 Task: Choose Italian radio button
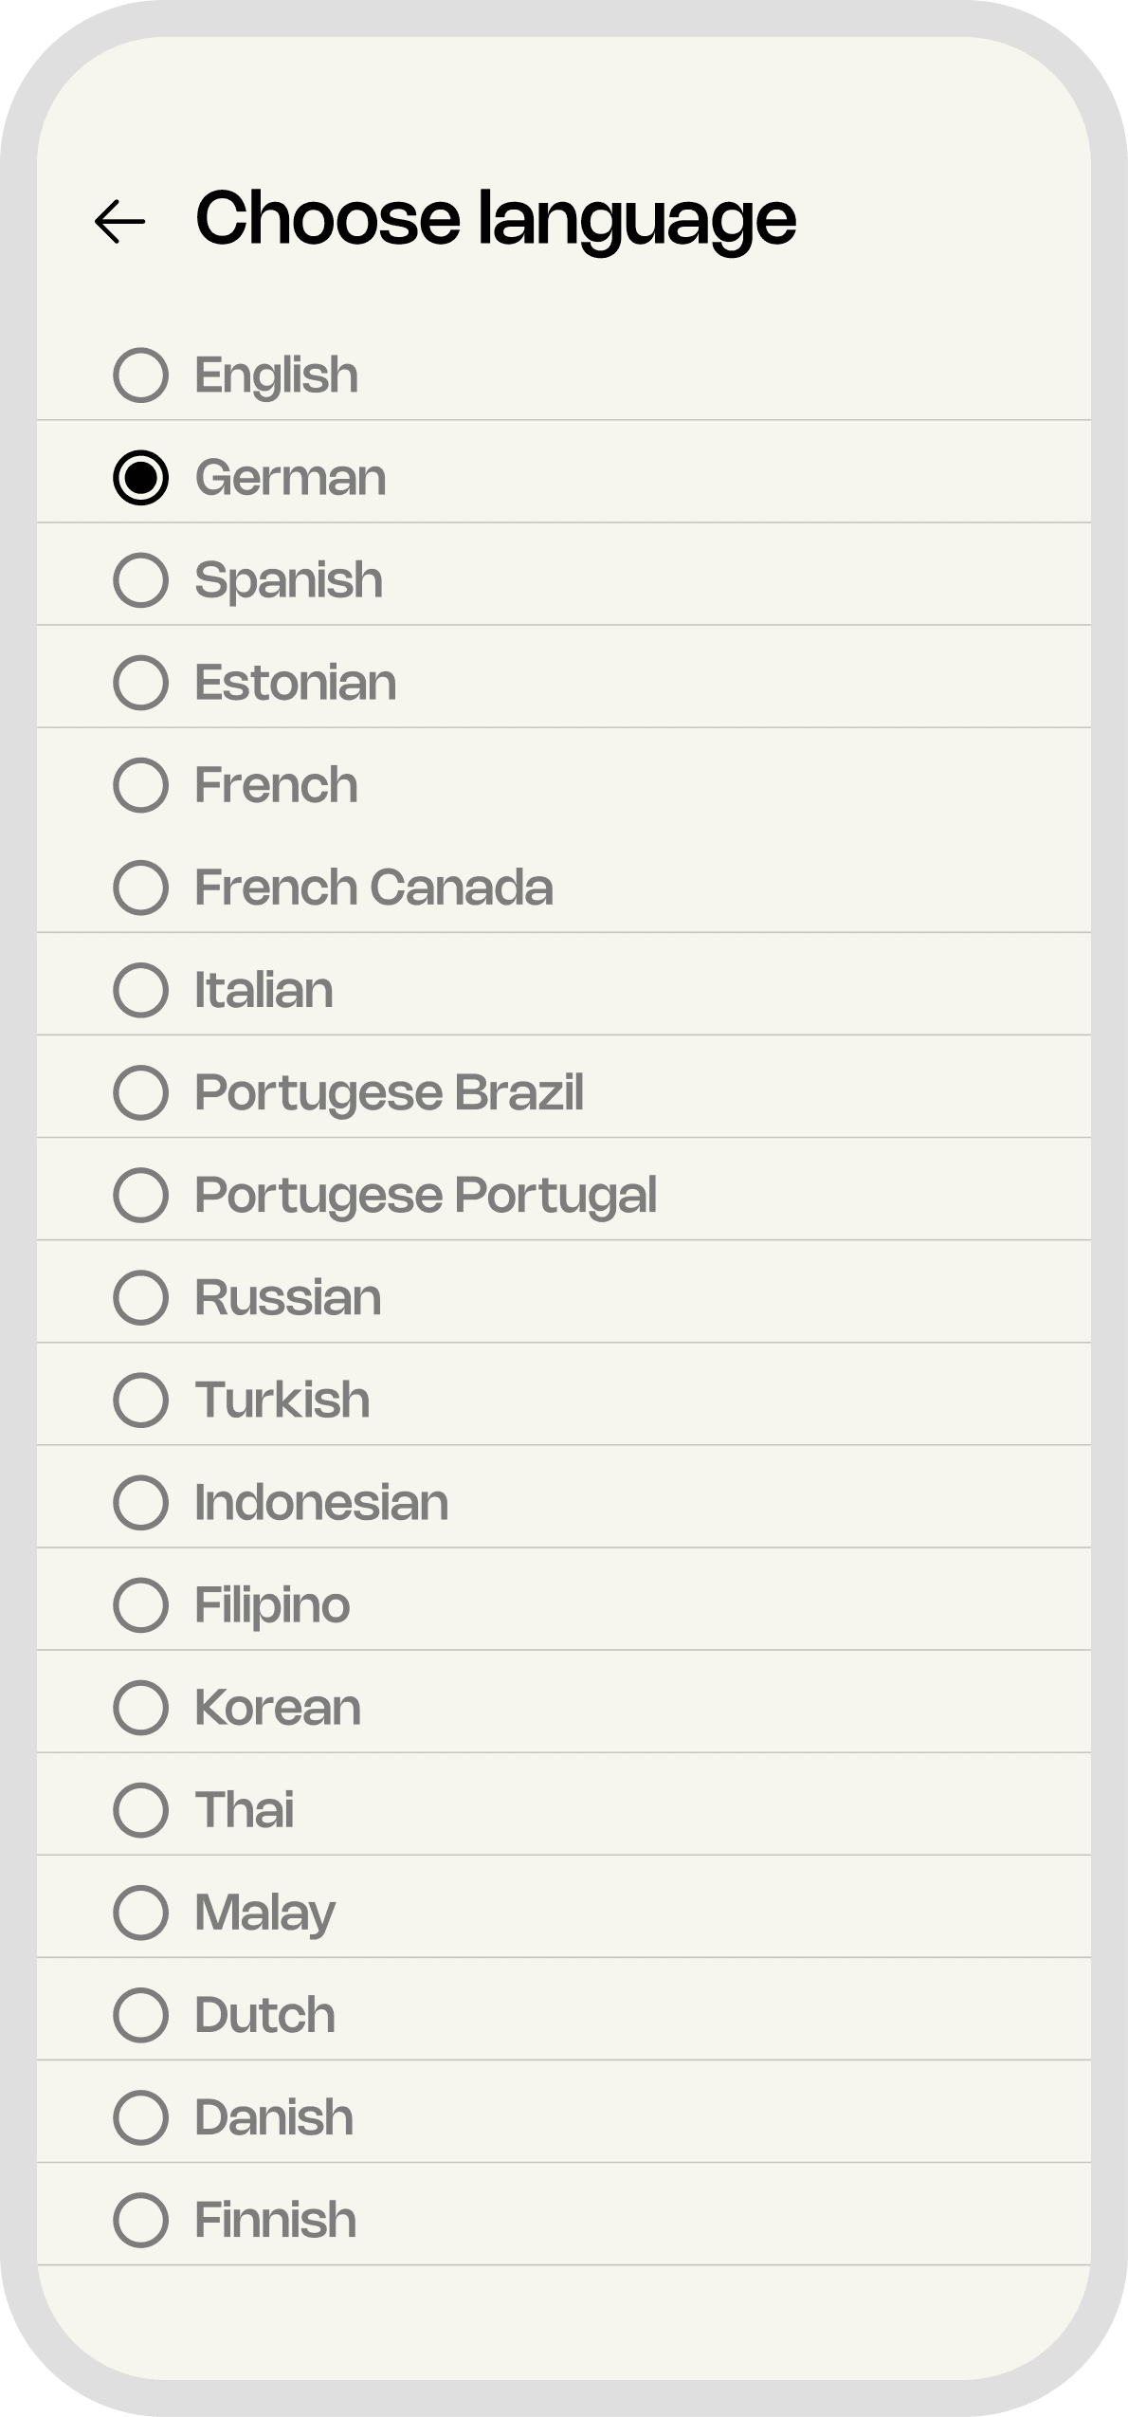pyautogui.click(x=140, y=990)
